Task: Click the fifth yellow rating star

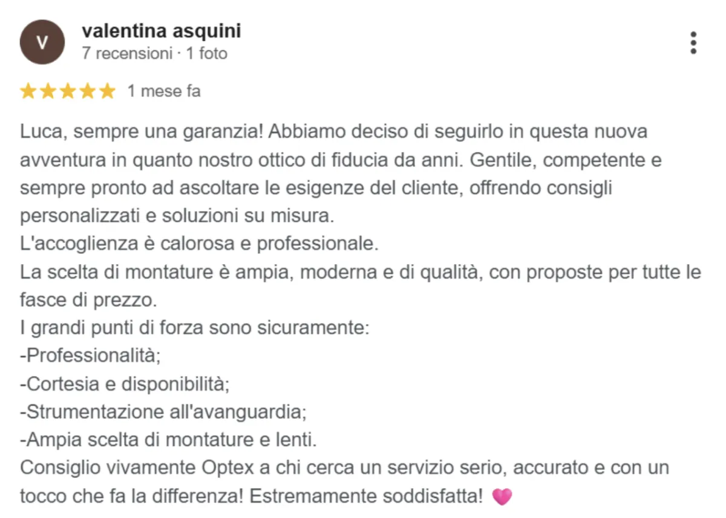Action: coord(107,91)
